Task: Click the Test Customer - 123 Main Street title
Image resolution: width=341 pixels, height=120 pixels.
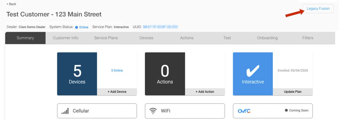Action: [x=54, y=14]
